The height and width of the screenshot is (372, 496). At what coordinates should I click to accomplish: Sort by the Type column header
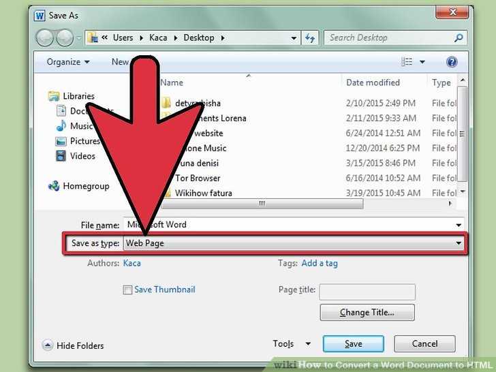[442, 82]
